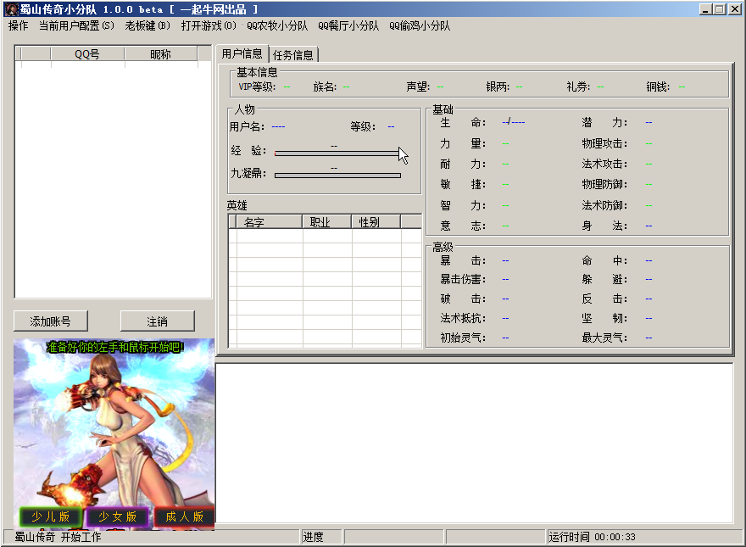Click the VIP等级 label
The image size is (746, 547).
[x=256, y=87]
